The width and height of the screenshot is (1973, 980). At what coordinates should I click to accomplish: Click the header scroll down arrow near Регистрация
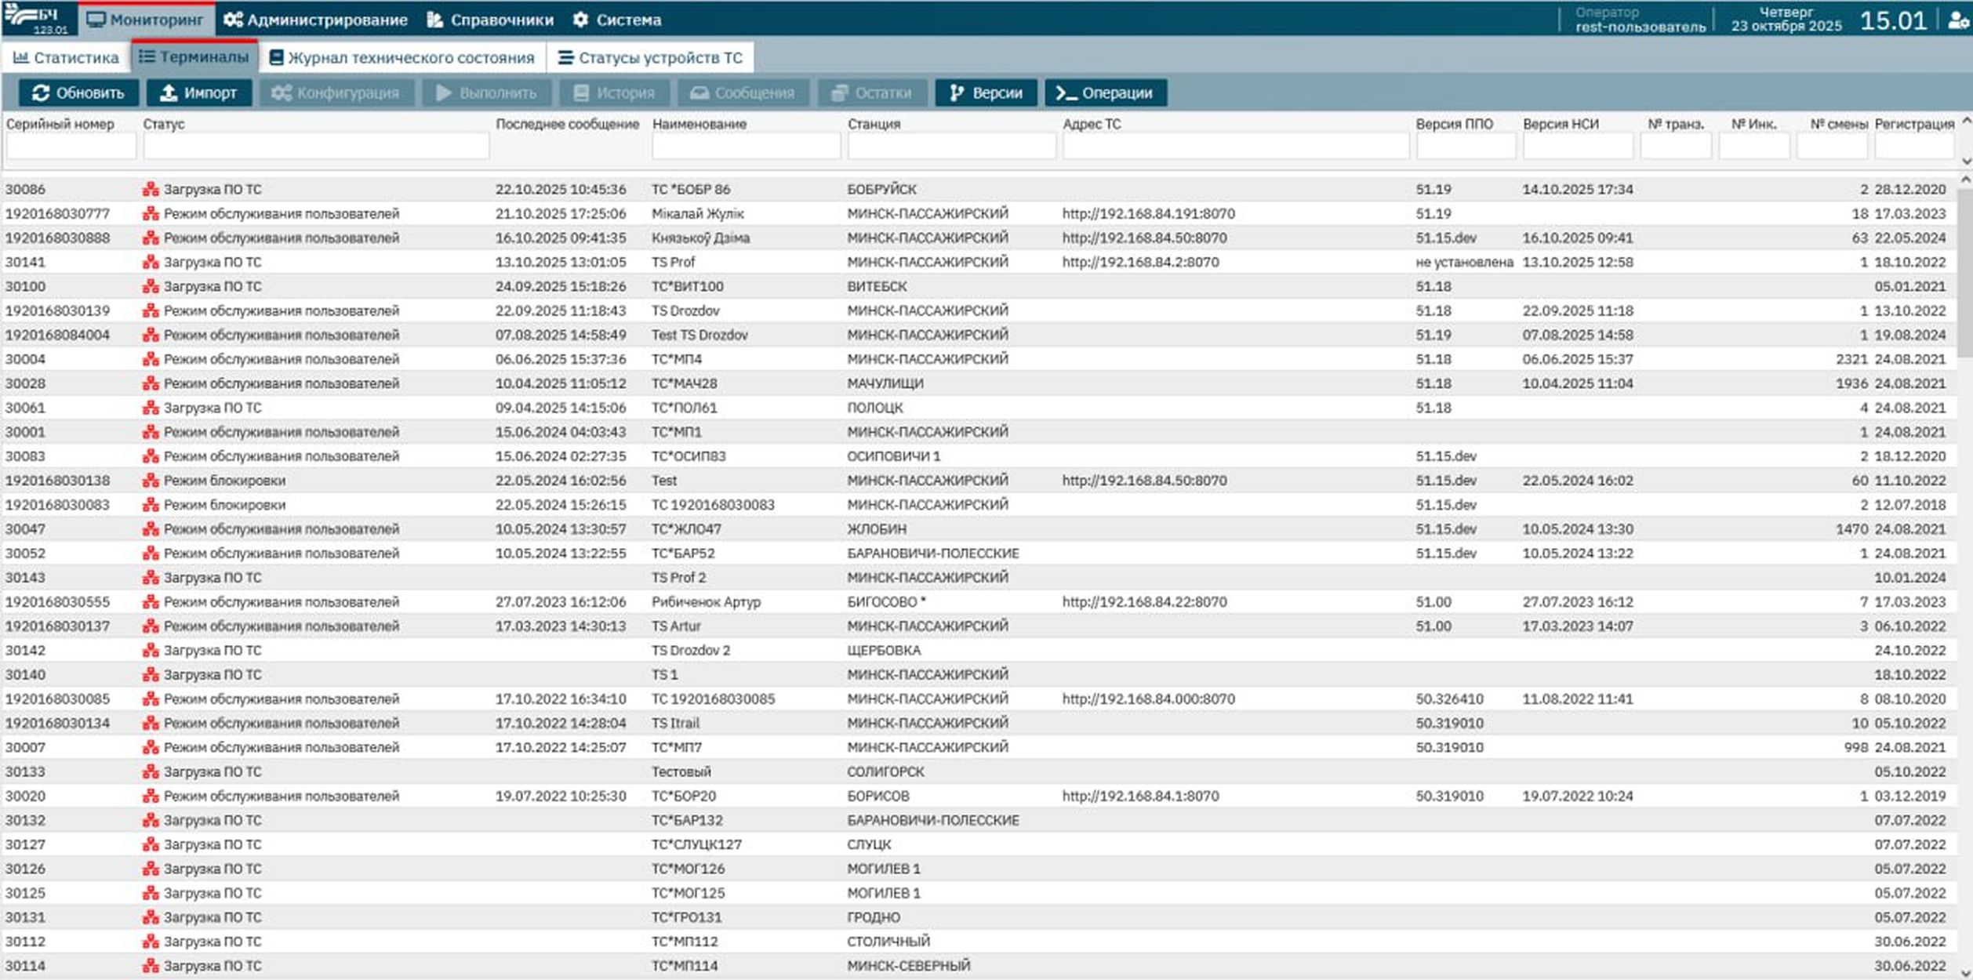click(1965, 161)
